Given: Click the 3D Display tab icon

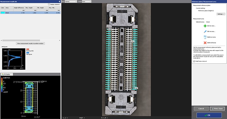Looking at the screenshot, I should (x=3, y=74).
